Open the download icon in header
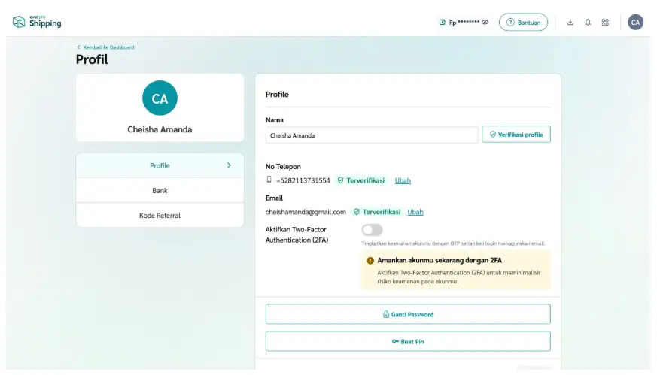 point(570,23)
